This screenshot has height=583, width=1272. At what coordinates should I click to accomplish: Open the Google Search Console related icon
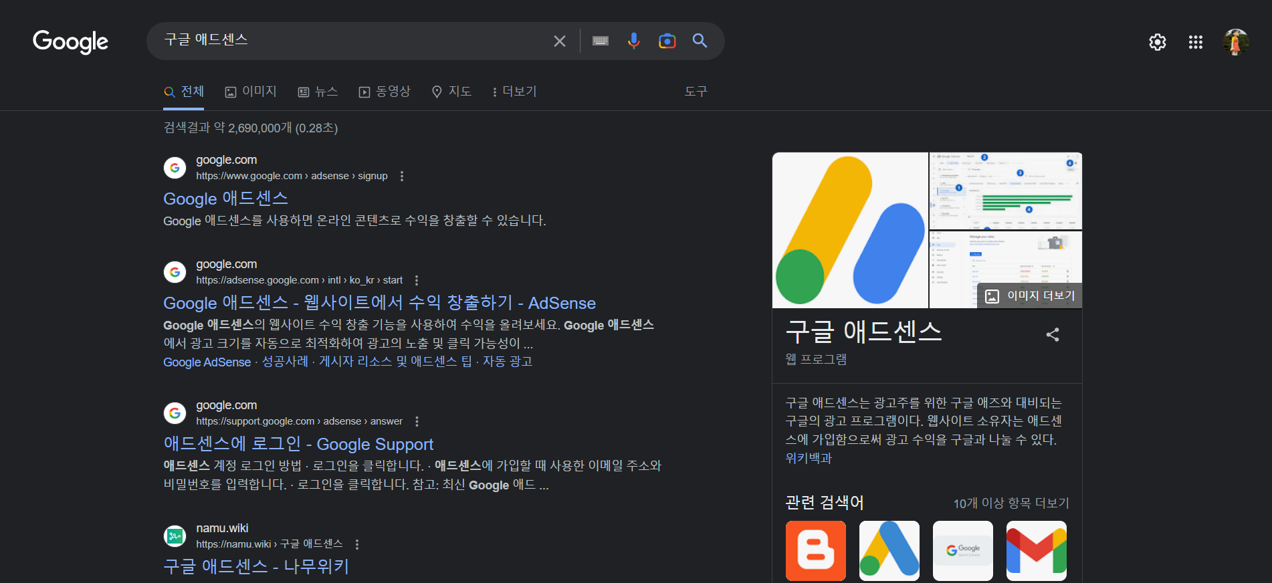click(963, 551)
